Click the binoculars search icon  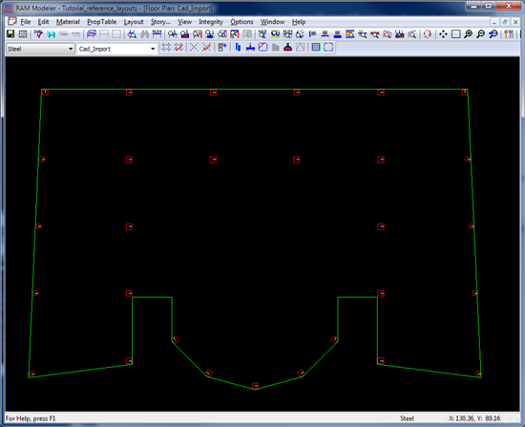[x=144, y=33]
